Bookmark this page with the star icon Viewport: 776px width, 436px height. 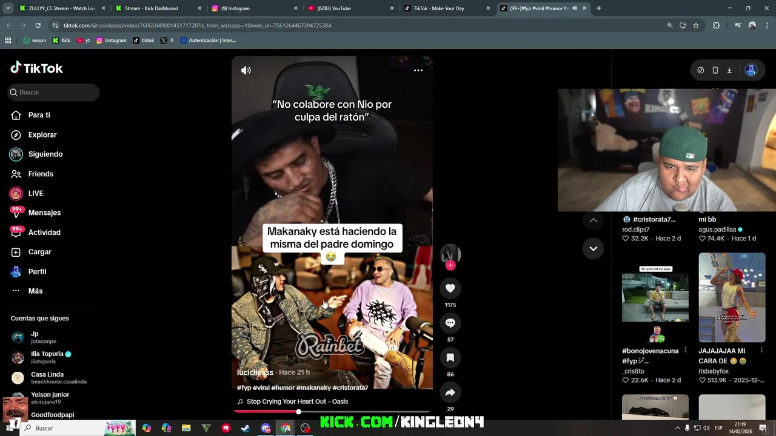(696, 25)
